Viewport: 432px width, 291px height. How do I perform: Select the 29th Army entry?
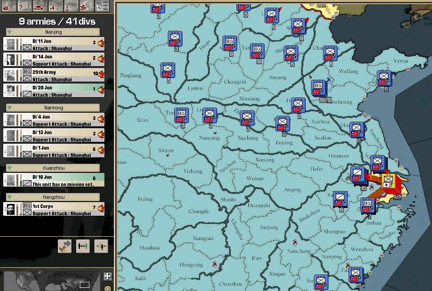pos(54,75)
